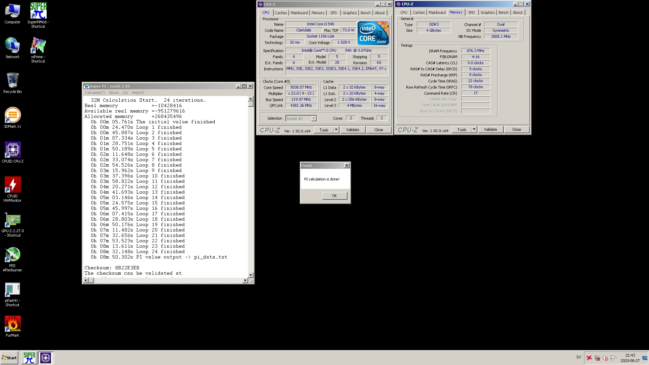Switch to Caches tab in left CPU-Z

281,13
